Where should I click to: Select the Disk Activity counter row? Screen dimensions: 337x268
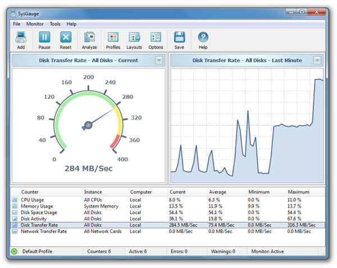click(167, 219)
